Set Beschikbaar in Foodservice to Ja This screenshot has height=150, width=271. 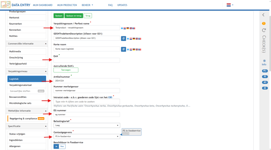click(x=56, y=146)
